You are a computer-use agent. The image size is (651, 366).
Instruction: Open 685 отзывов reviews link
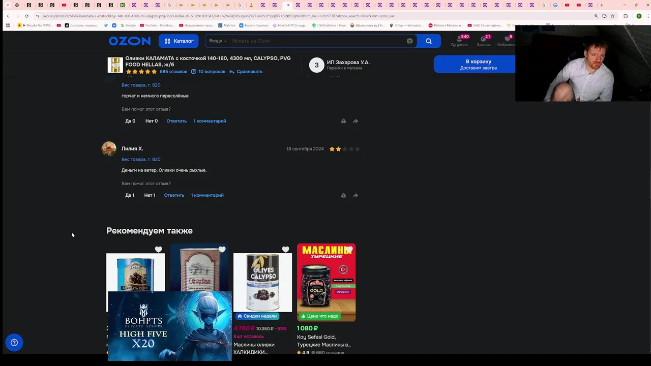[173, 72]
